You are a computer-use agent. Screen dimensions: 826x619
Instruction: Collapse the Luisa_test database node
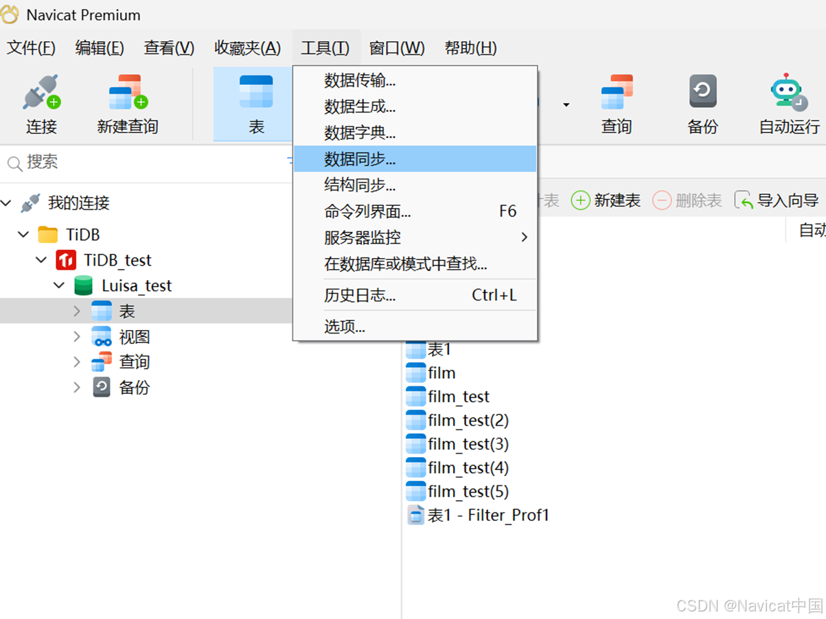point(60,285)
